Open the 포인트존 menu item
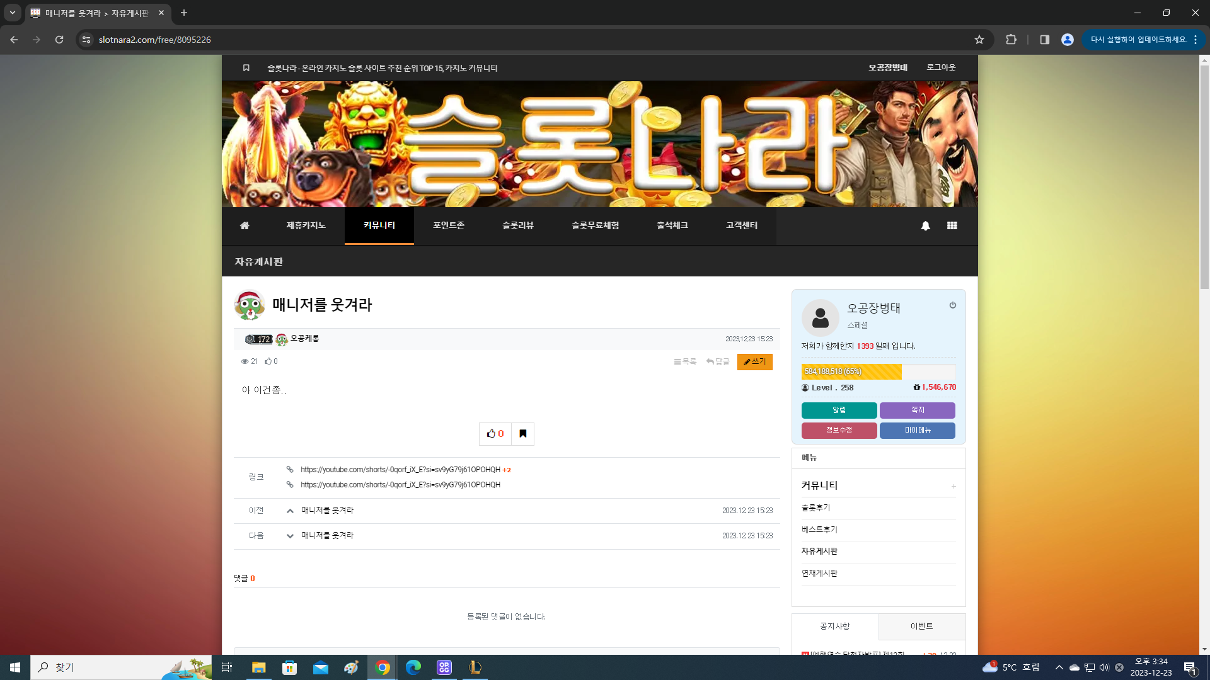 click(449, 225)
